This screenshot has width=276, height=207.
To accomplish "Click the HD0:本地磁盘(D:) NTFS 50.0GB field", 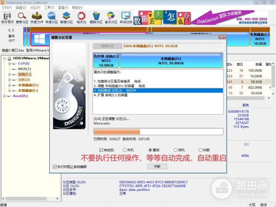I will pyautogui.click(x=173, y=46).
